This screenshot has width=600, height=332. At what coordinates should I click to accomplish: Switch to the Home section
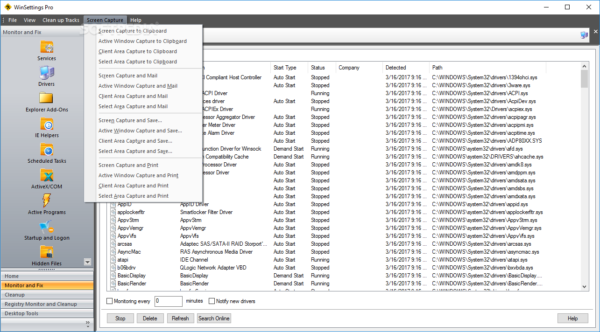(x=47, y=276)
